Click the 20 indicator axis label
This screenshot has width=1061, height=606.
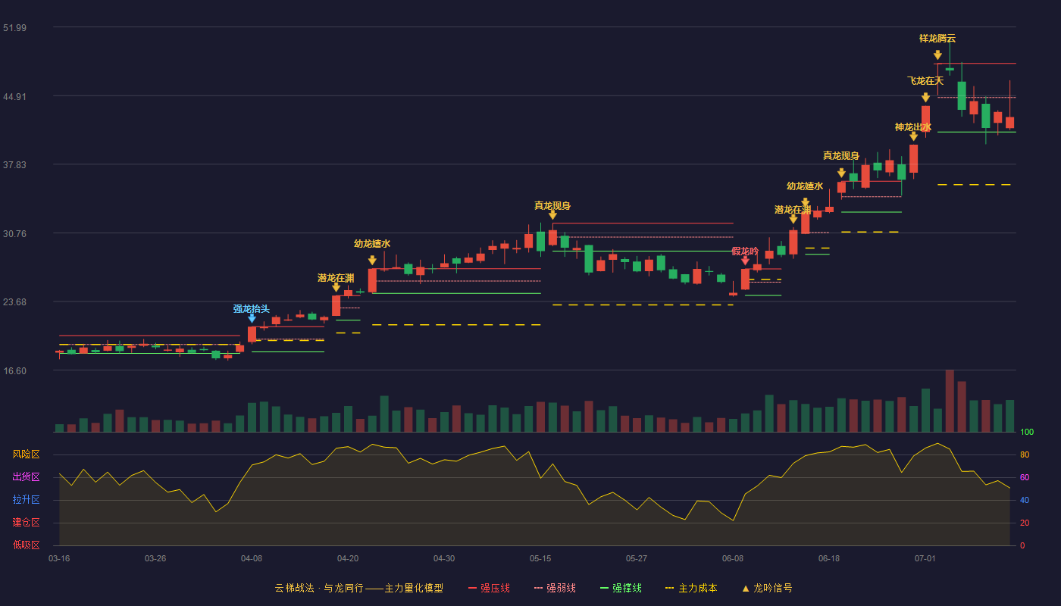[x=1025, y=523]
